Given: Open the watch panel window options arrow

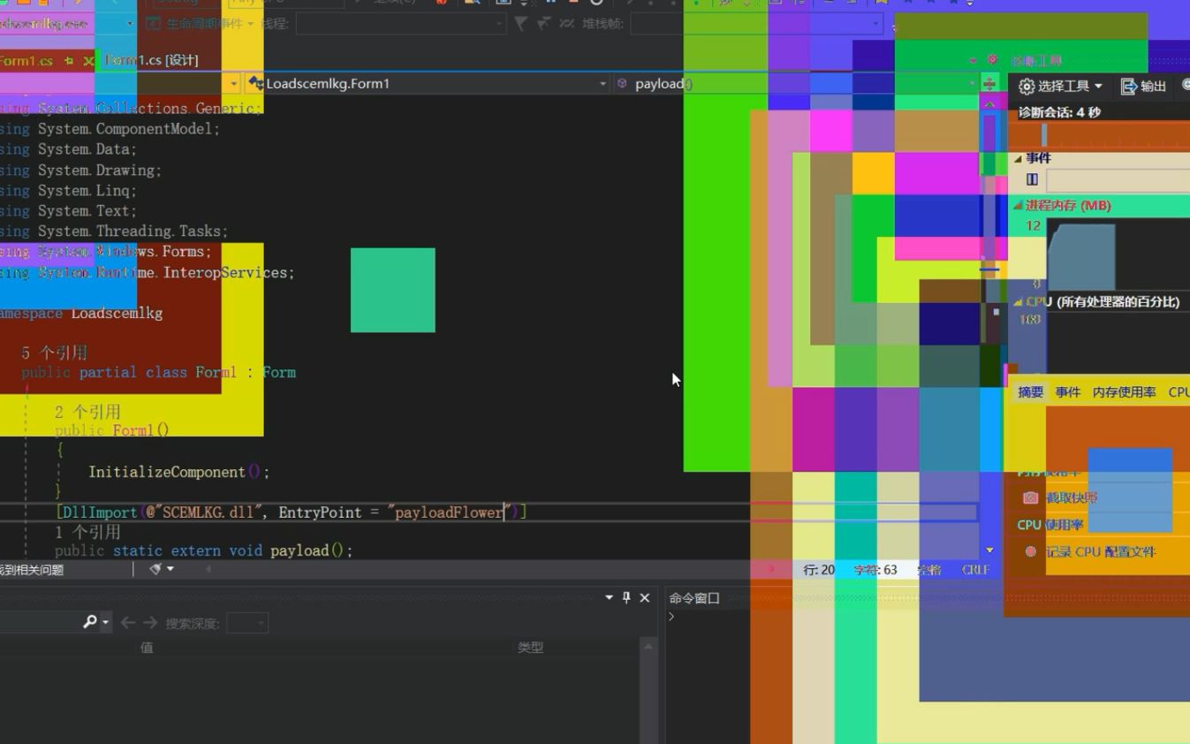Looking at the screenshot, I should [609, 597].
